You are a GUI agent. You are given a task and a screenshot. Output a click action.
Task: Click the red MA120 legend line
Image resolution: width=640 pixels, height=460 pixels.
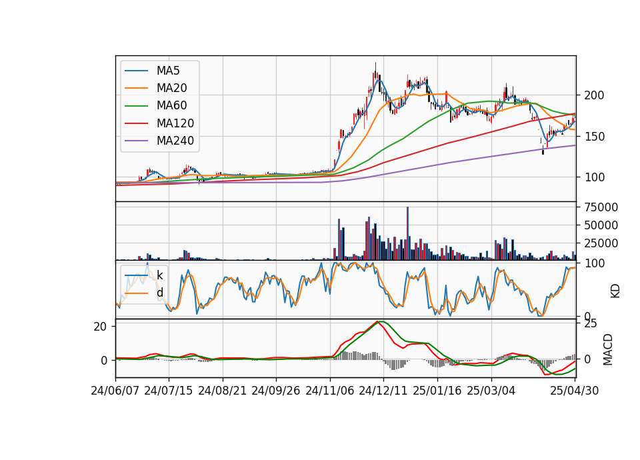[136, 123]
